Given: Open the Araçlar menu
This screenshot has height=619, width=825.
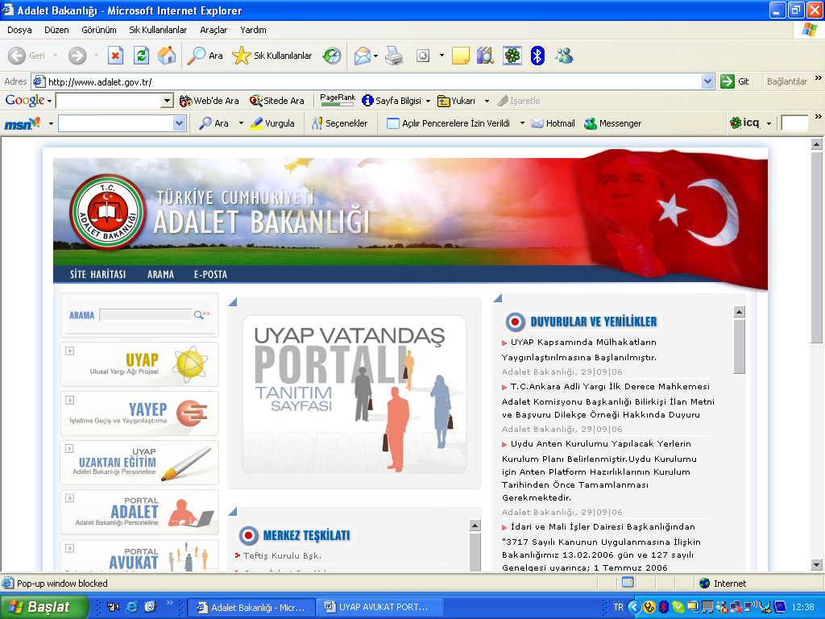Looking at the screenshot, I should (214, 30).
